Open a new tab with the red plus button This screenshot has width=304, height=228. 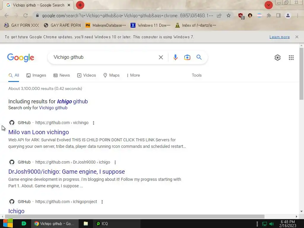(x=80, y=5)
